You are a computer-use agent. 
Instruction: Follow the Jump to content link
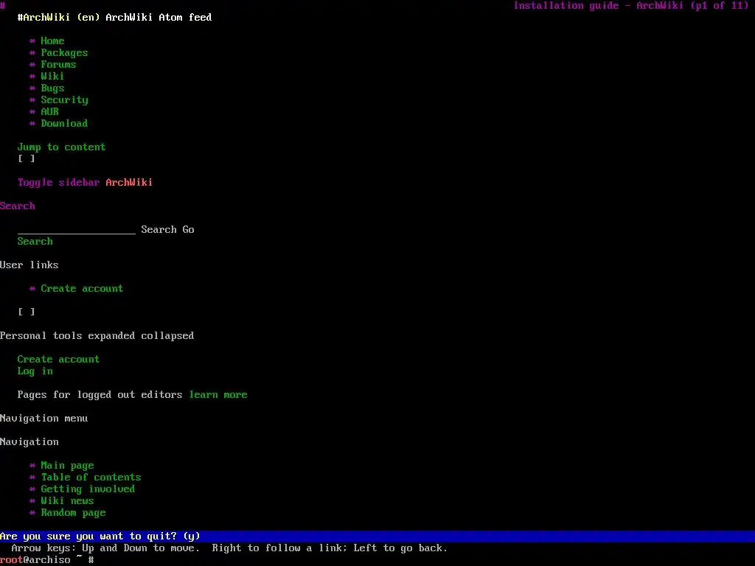(x=62, y=147)
